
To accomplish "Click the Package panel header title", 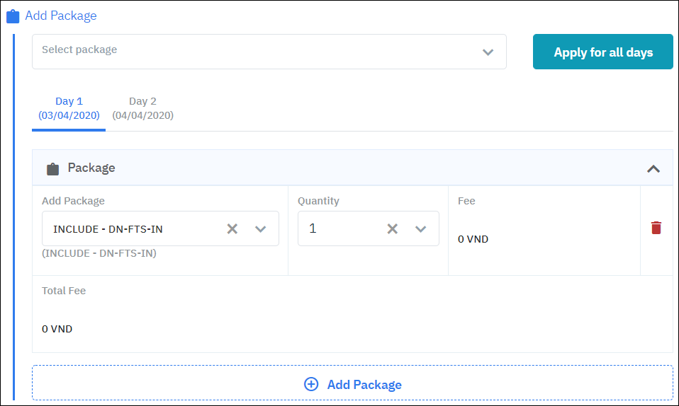I will point(91,168).
